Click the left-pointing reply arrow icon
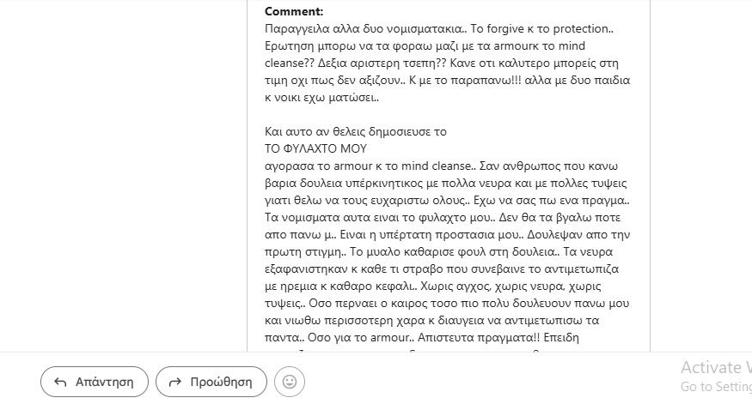The image size is (752, 410). coord(61,382)
